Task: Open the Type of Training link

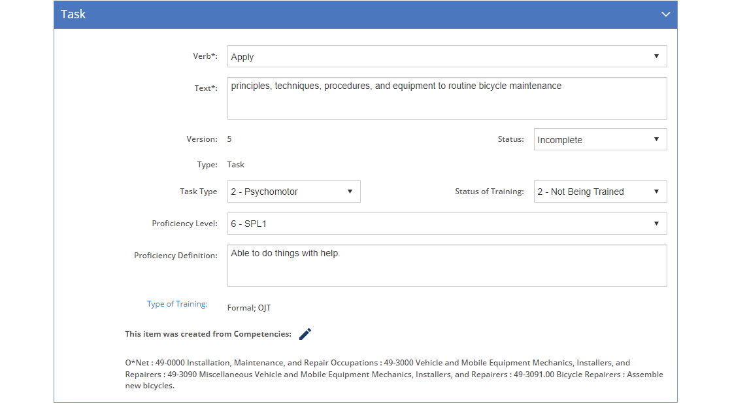Action: (x=177, y=304)
